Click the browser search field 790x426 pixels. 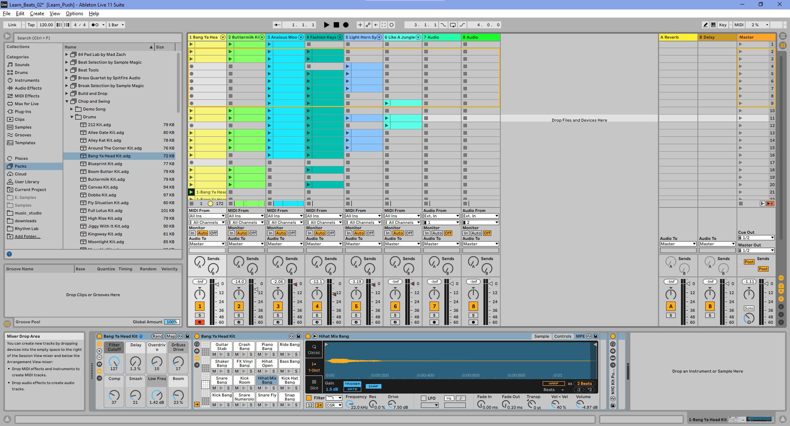[97, 38]
